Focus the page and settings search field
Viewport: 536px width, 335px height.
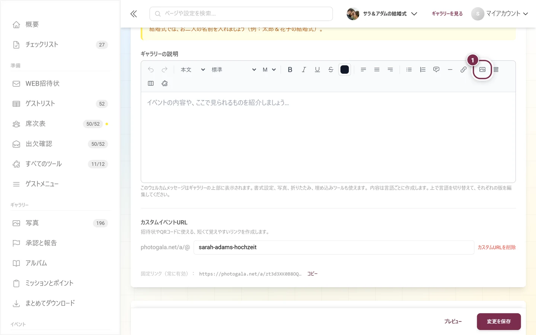coord(241,14)
